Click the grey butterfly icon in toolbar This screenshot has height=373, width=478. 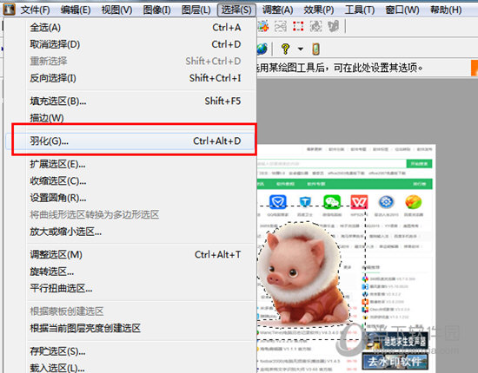coord(333,26)
